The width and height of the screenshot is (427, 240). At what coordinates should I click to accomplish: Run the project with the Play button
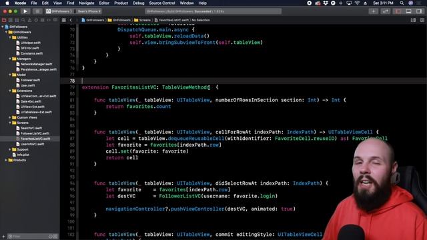click(x=25, y=11)
